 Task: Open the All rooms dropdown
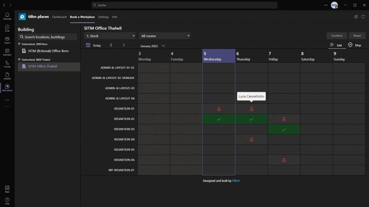[165, 36]
